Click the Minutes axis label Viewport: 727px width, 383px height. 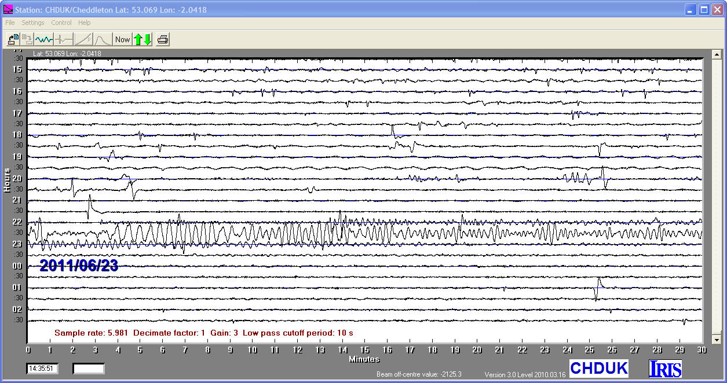(x=364, y=359)
